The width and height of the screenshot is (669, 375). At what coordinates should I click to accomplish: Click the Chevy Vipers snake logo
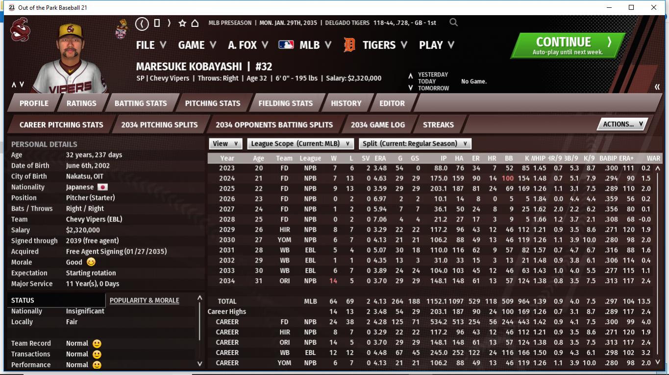pyautogui.click(x=20, y=29)
